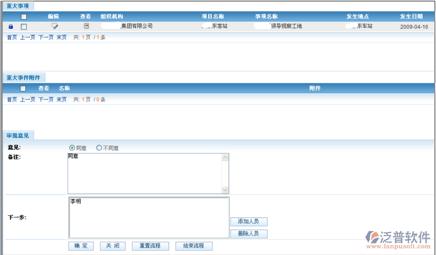436x255 pixels.
Task: Click the view document icon in row
Action: (86, 26)
